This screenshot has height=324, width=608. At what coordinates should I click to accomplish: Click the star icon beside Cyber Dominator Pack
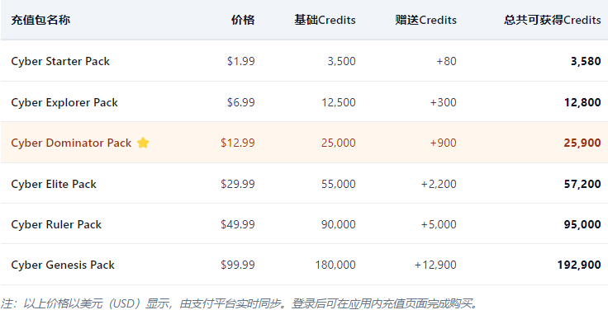pyautogui.click(x=143, y=143)
